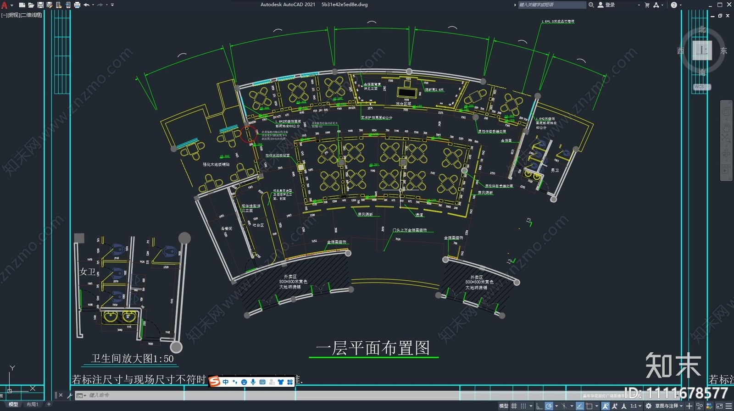Toggle object snap square icon
The width and height of the screenshot is (734, 411).
tap(589, 406)
